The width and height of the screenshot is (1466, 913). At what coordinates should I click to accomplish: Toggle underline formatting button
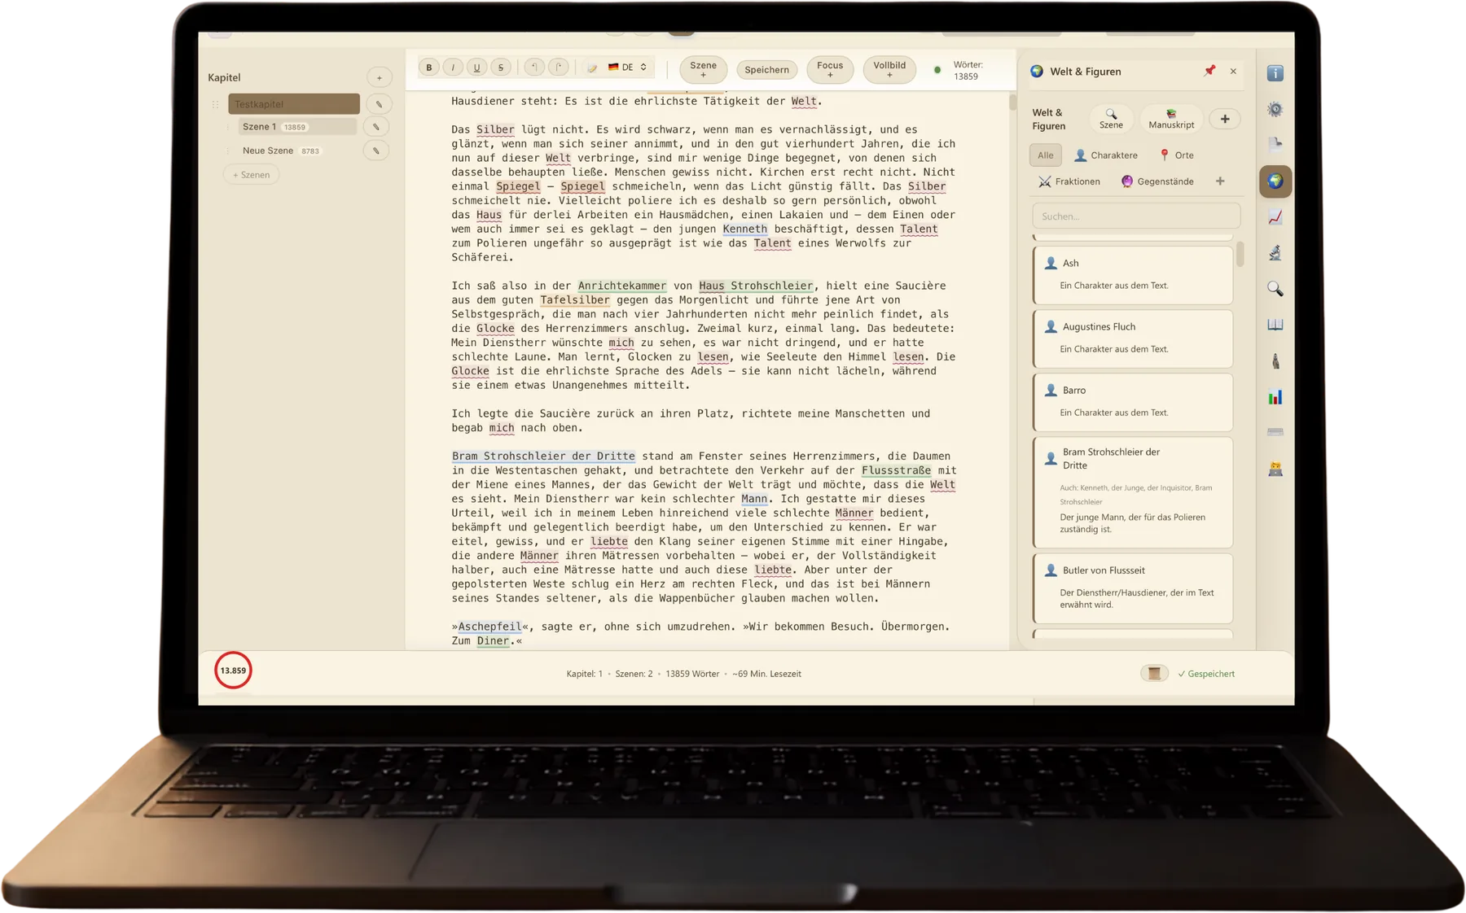click(477, 68)
